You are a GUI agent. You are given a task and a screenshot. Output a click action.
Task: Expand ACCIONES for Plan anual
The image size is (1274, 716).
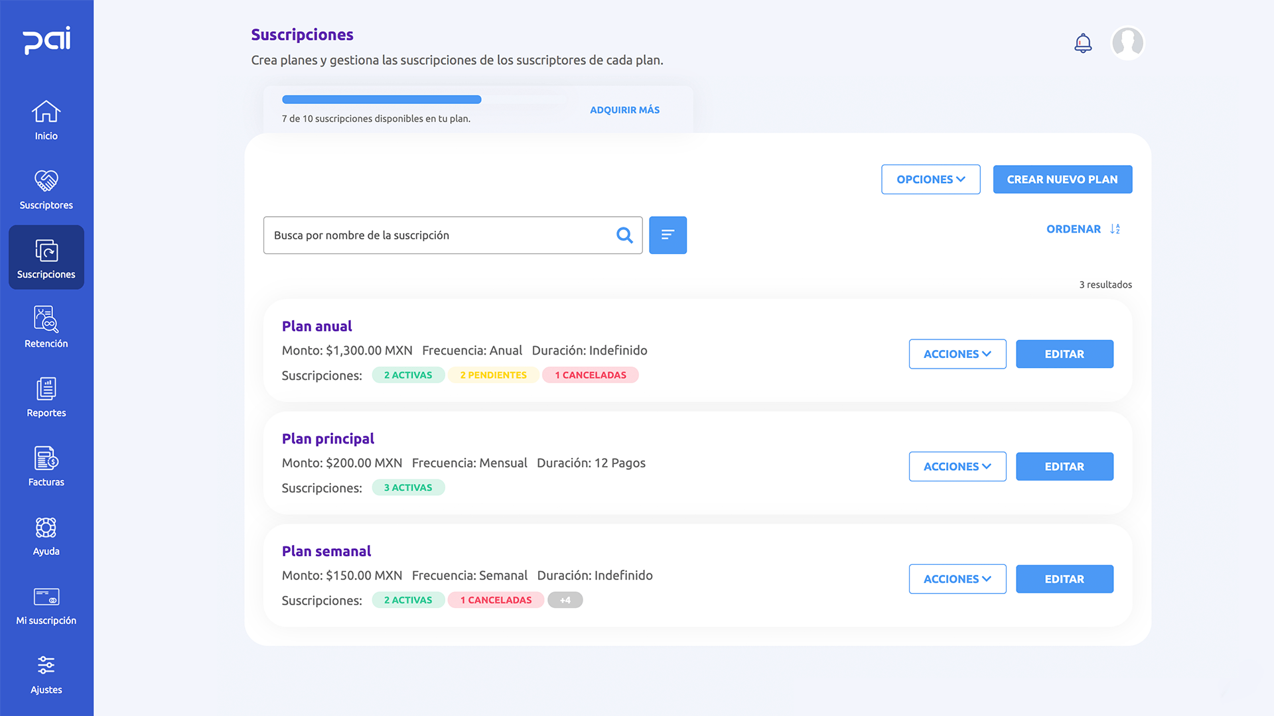tap(957, 354)
